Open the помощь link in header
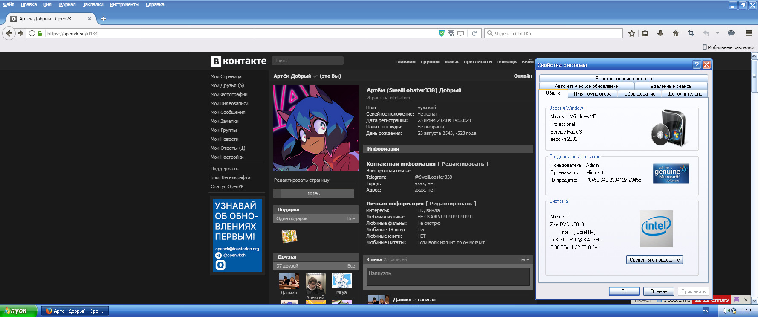This screenshot has height=317, width=758. tap(507, 61)
